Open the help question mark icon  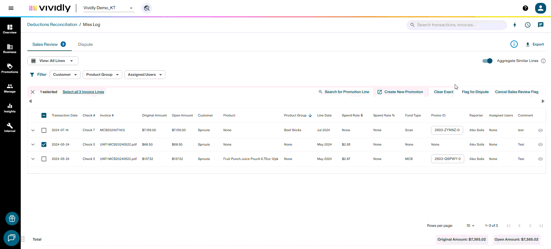click(x=525, y=8)
